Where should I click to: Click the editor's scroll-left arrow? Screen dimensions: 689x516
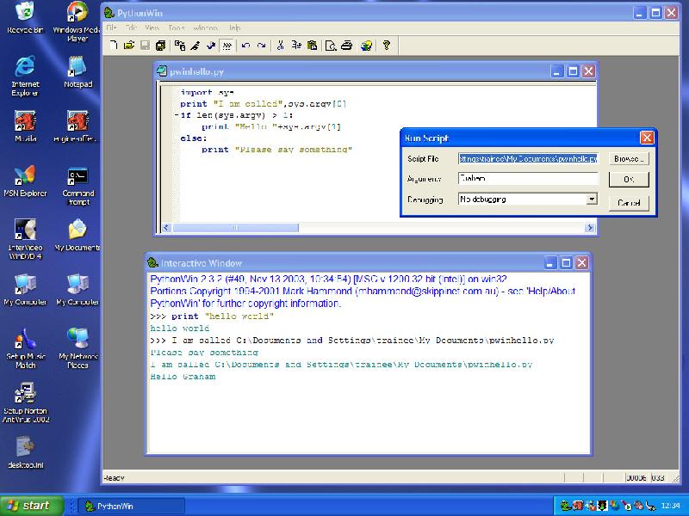tap(166, 228)
